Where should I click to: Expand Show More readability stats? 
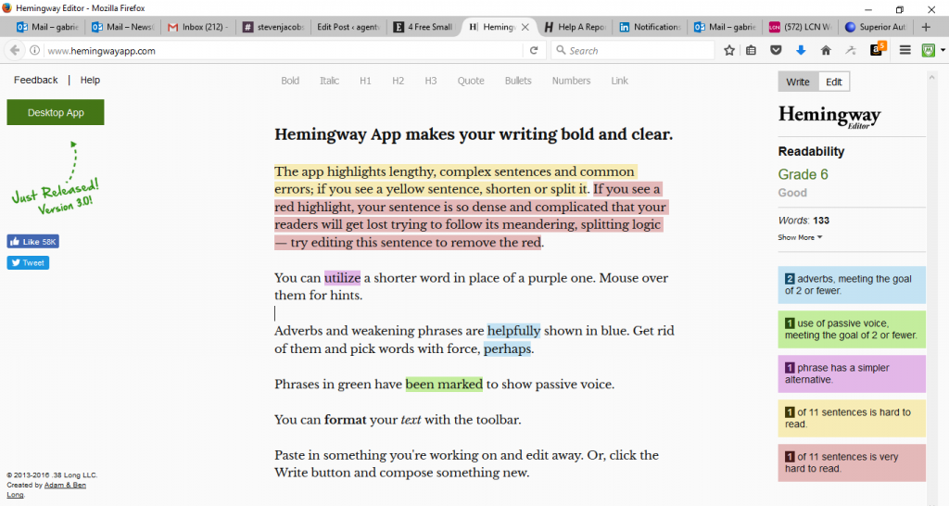[x=800, y=237]
